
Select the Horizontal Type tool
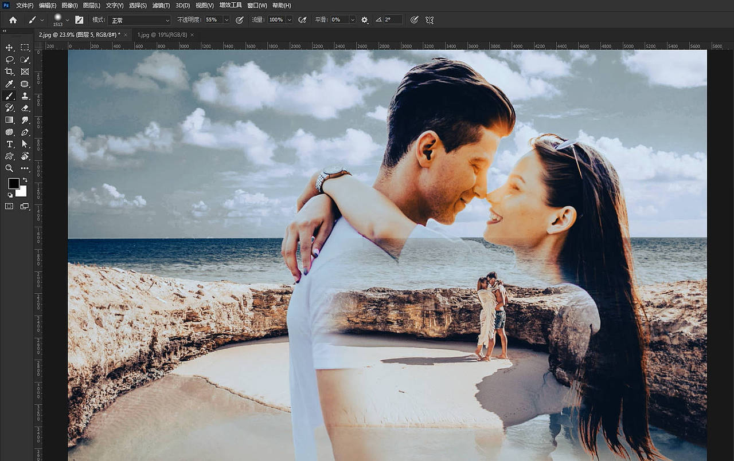coord(9,144)
